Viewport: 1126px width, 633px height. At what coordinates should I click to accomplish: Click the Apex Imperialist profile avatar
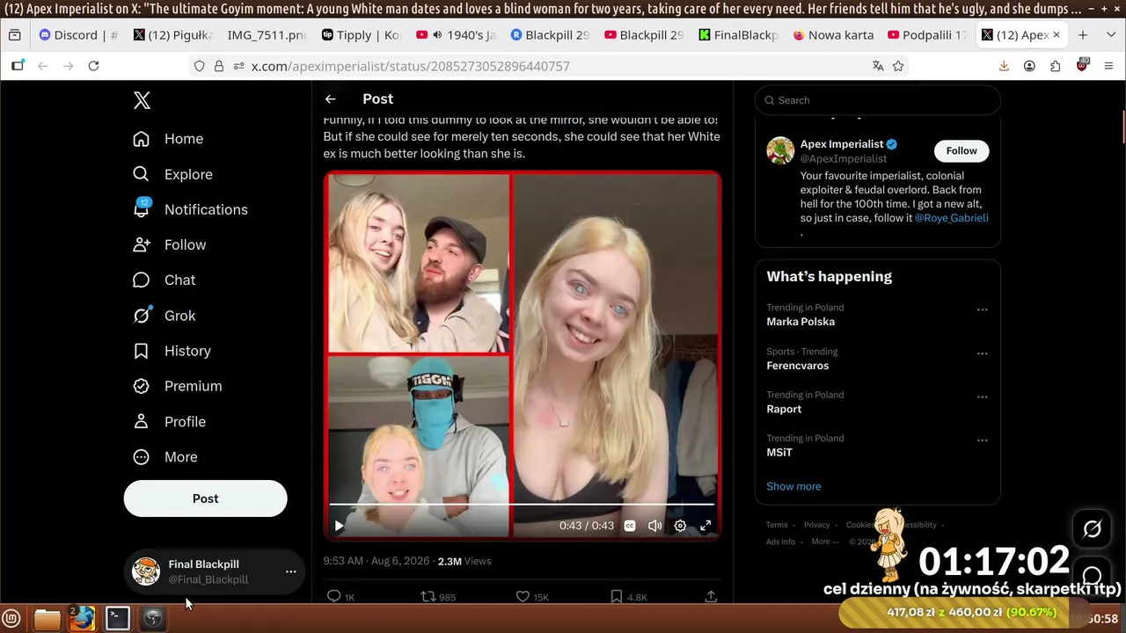click(x=780, y=151)
